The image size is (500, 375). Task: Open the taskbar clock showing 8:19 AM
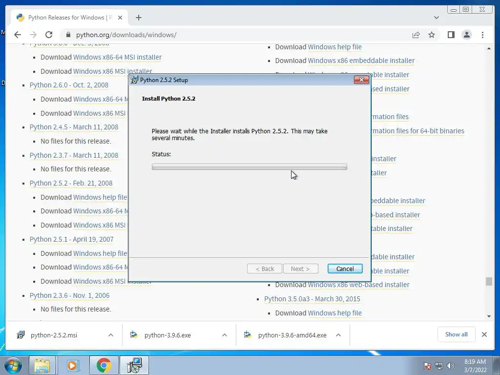475,366
